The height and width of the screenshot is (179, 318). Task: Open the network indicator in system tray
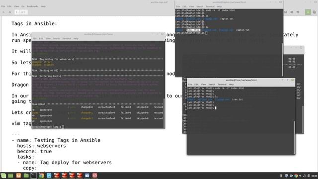click(300, 176)
